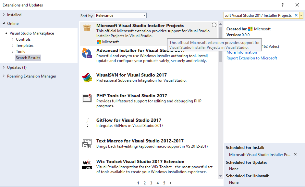
Task: Expand the Installed category
Action: click(4, 15)
